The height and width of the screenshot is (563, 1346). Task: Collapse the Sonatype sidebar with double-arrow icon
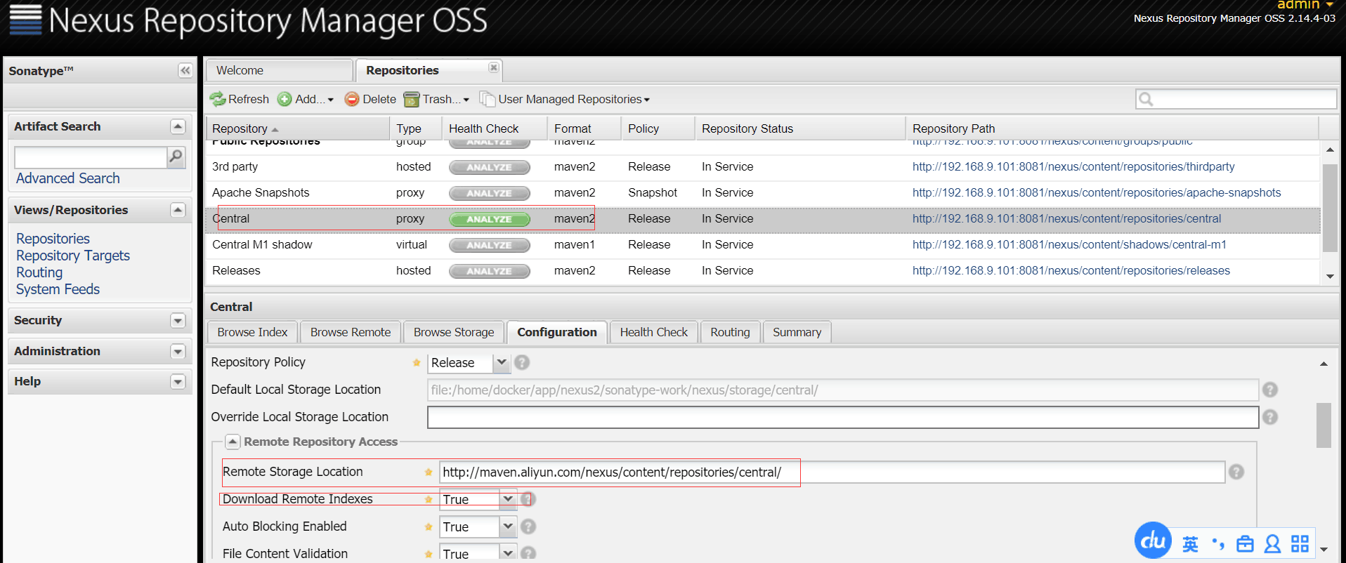(185, 71)
